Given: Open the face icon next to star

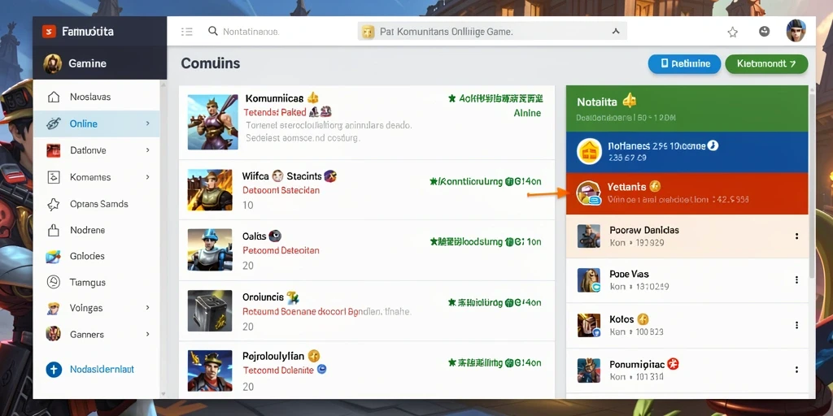Looking at the screenshot, I should coord(764,32).
